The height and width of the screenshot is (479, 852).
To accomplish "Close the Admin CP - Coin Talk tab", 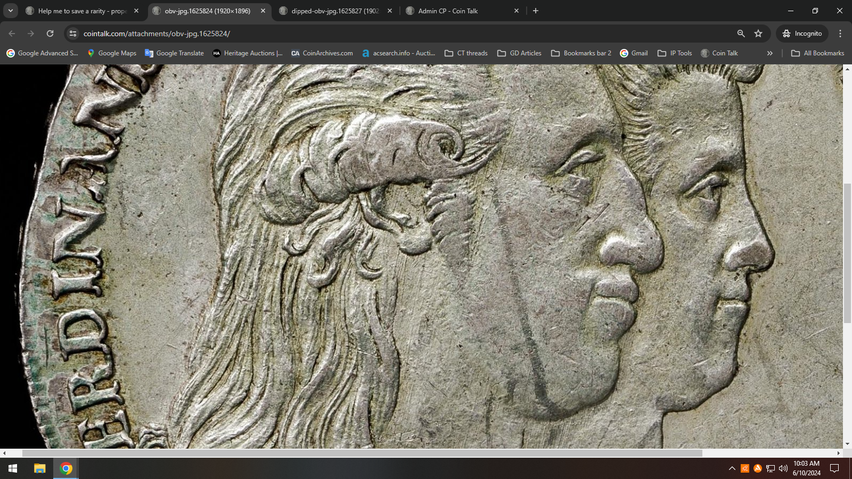I will tap(517, 11).
